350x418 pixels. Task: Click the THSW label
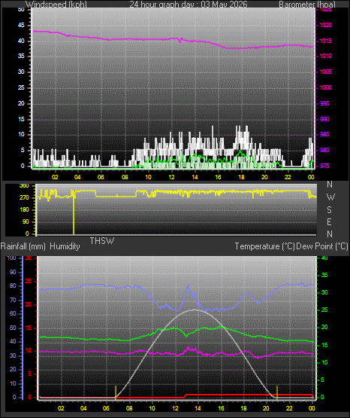102,241
